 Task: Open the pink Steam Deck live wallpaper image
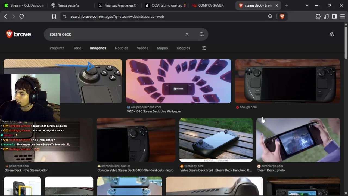click(x=178, y=81)
